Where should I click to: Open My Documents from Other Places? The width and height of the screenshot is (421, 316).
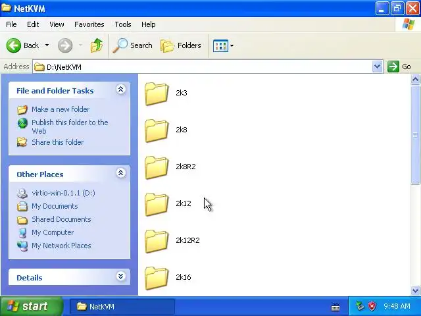click(x=55, y=206)
